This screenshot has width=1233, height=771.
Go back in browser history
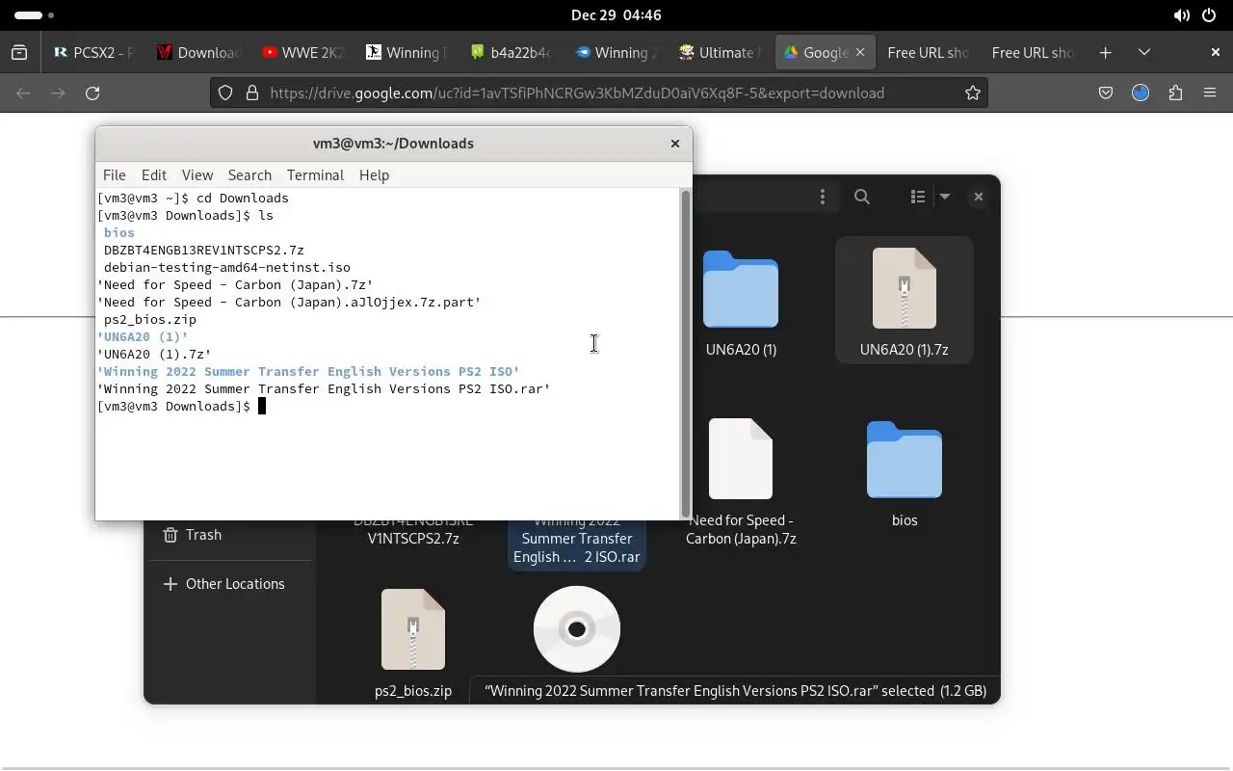(24, 93)
